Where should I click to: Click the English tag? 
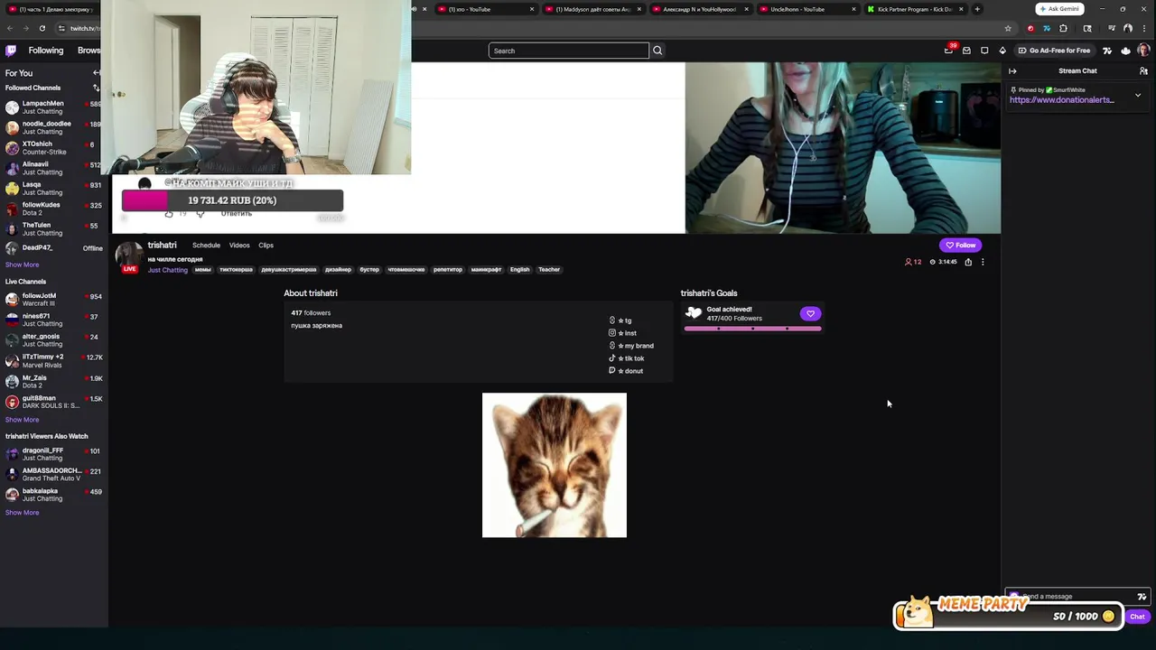pos(519,270)
